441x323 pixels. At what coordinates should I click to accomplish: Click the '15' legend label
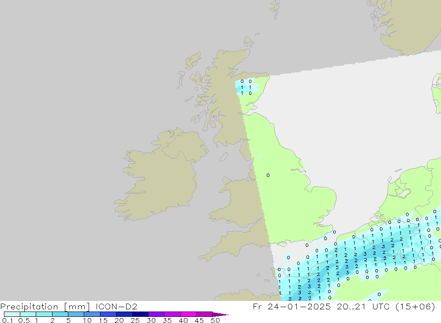click(103, 320)
